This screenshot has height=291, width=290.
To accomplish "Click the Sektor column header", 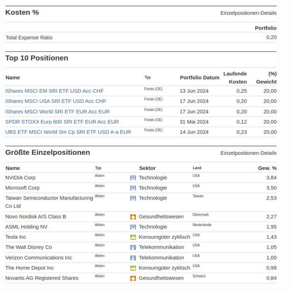I will (147, 168).
